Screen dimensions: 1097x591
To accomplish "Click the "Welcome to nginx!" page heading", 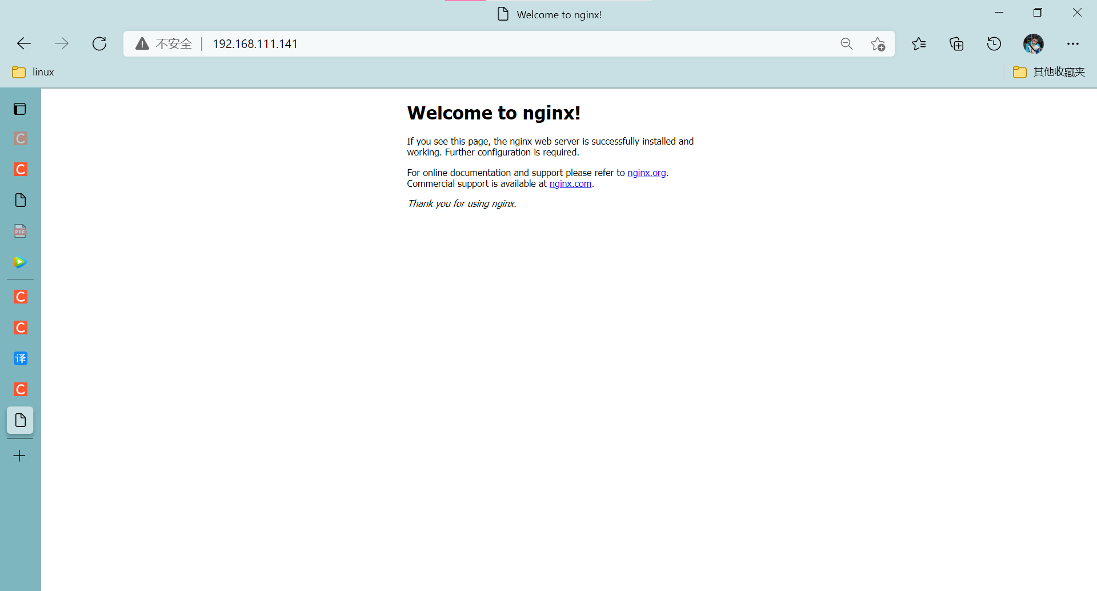I will (x=494, y=113).
